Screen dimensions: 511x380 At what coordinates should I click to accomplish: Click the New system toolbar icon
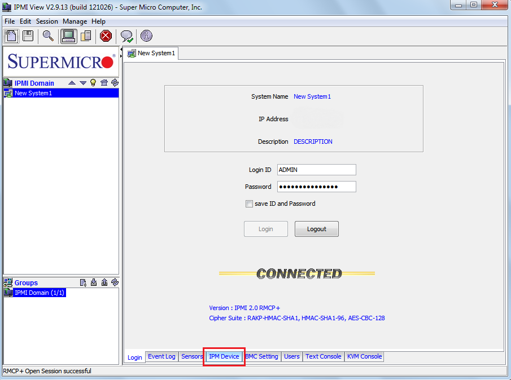pyautogui.click(x=11, y=36)
